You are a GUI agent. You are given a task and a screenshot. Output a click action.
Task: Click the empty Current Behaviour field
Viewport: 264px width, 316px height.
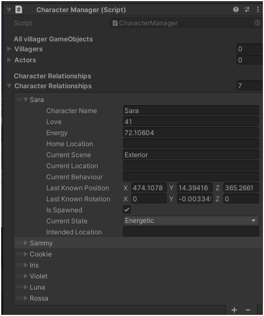pos(191,176)
